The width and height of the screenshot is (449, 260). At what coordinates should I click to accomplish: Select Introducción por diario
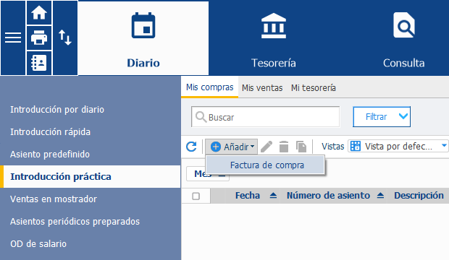(57, 110)
